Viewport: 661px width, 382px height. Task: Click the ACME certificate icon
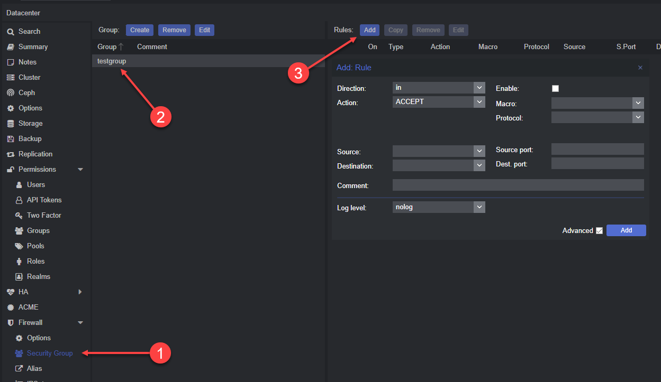(x=10, y=308)
